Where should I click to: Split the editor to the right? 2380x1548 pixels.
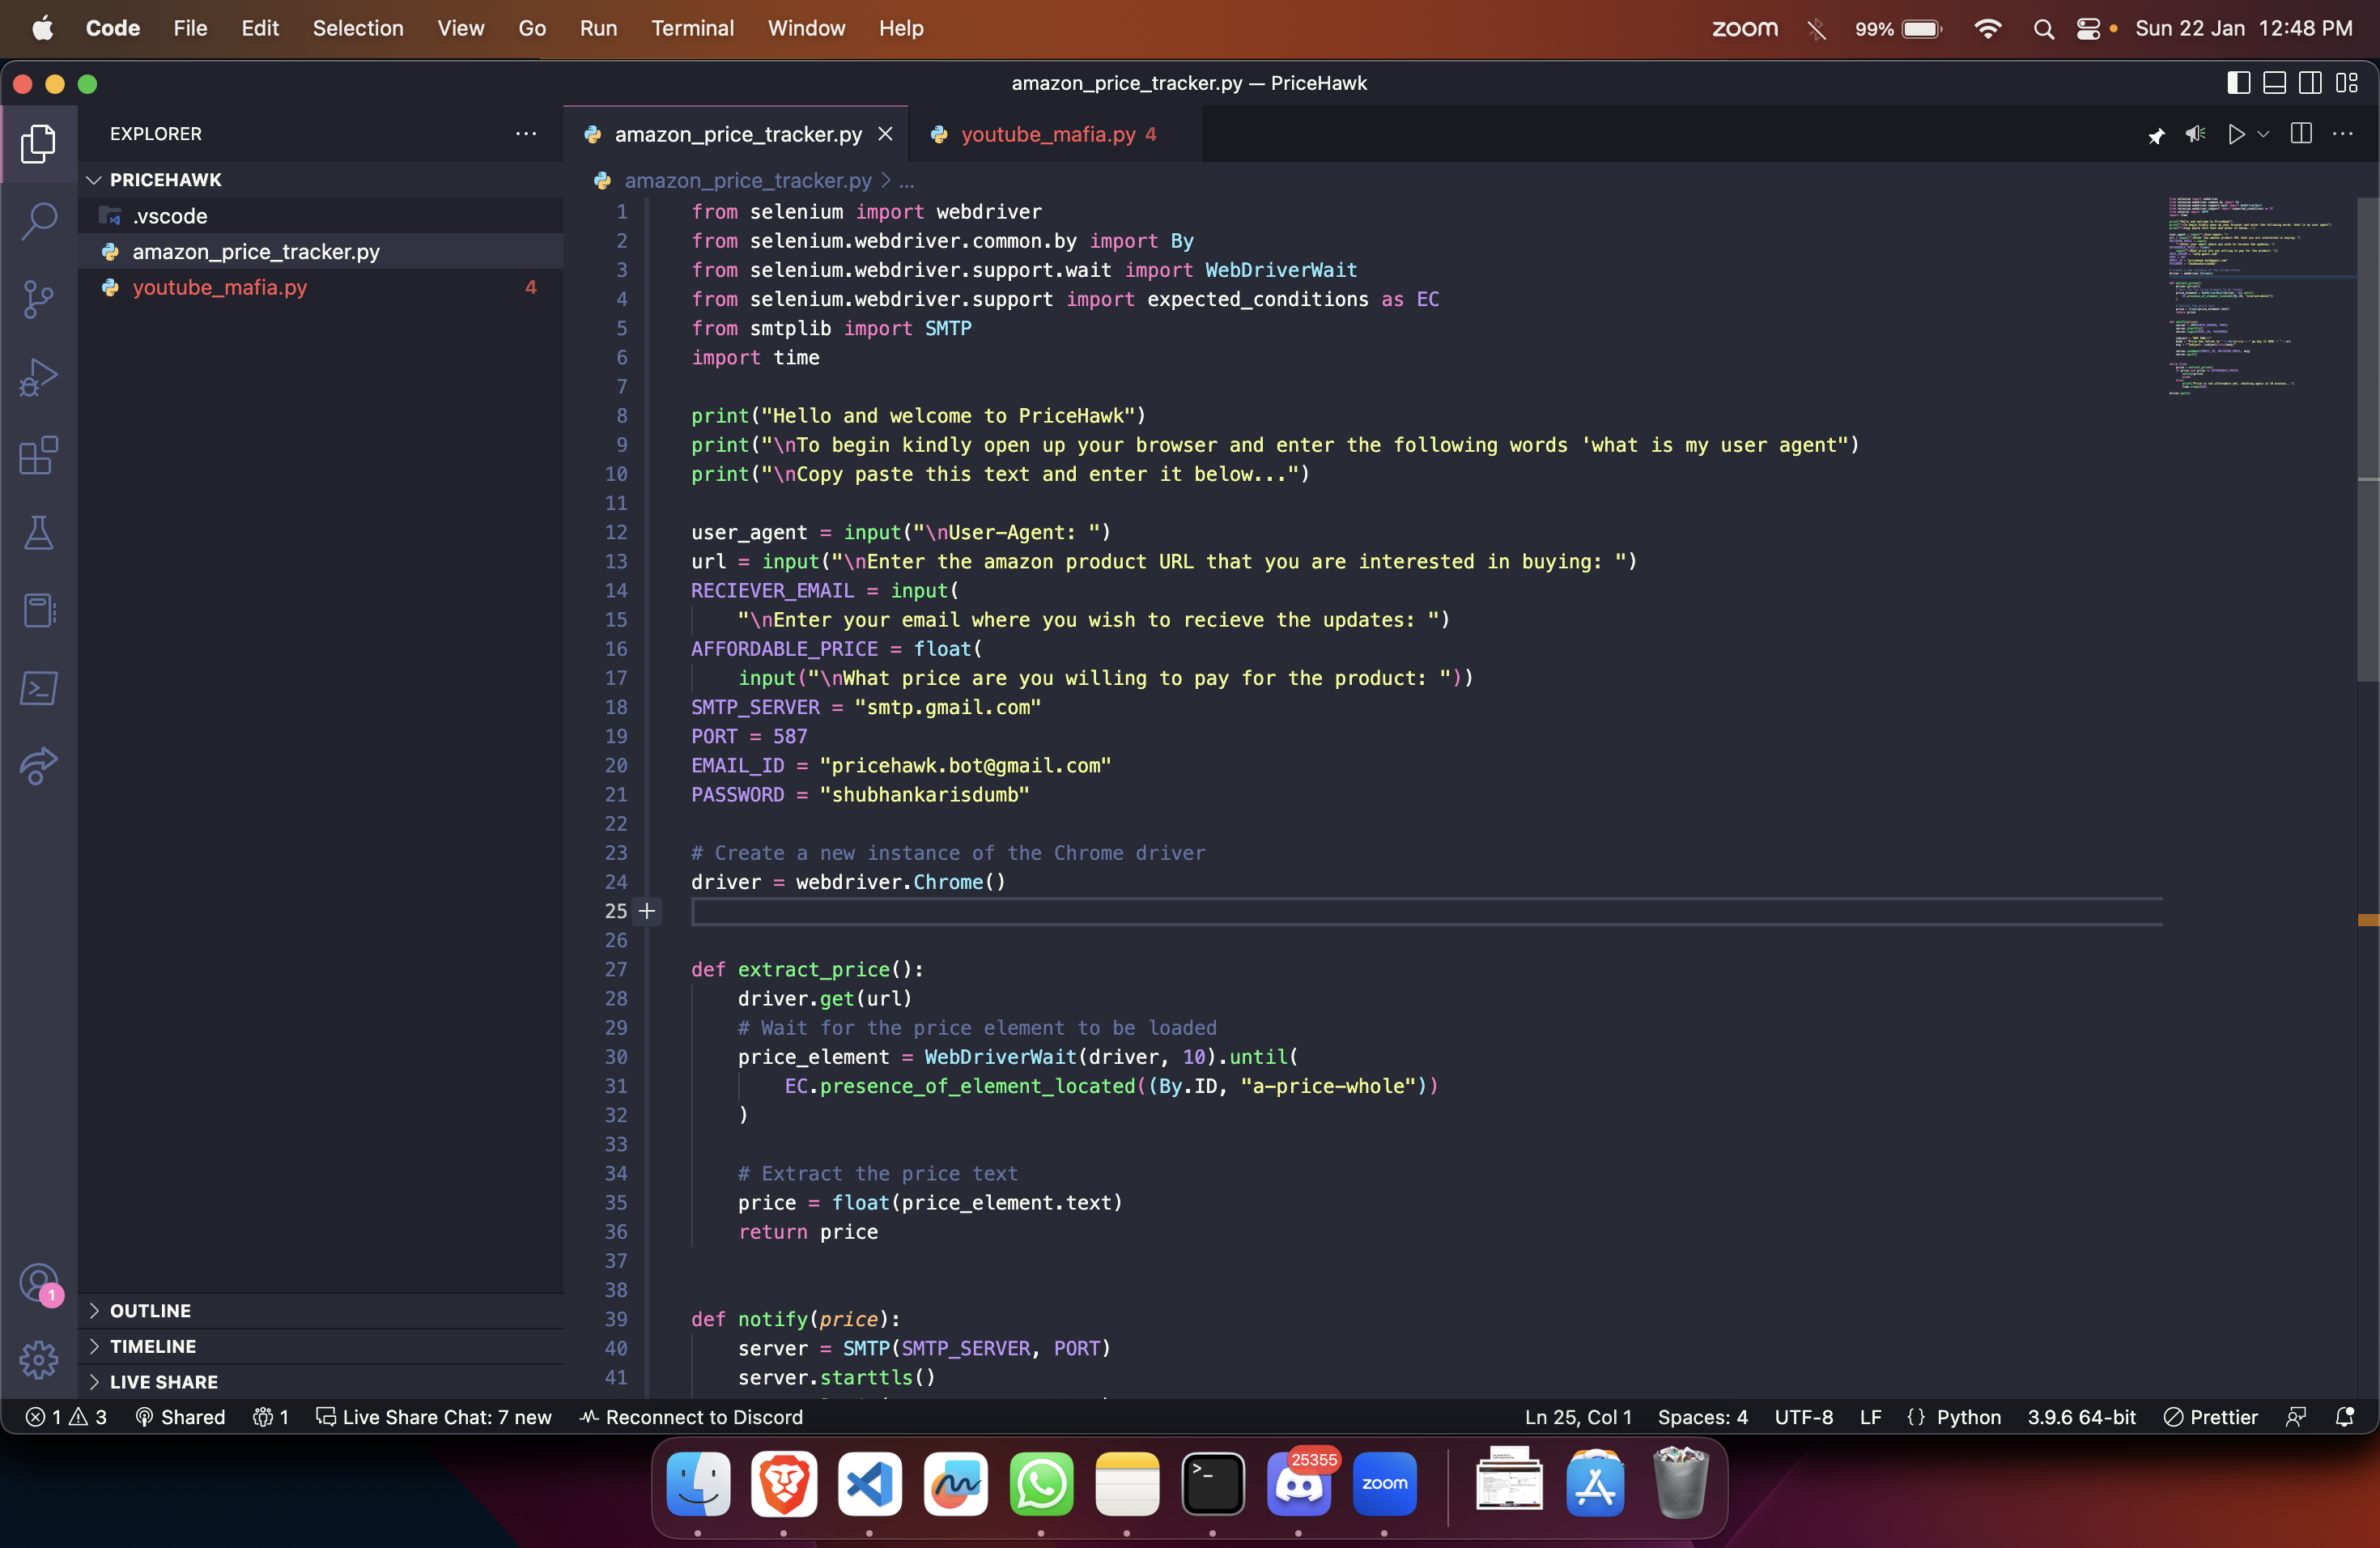[2301, 134]
